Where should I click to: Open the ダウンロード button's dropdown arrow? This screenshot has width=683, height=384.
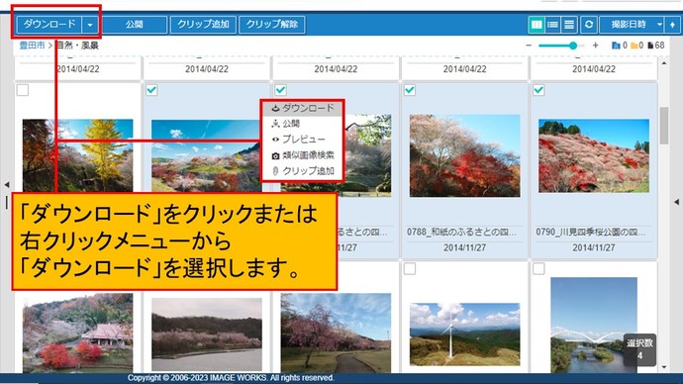[x=90, y=25]
